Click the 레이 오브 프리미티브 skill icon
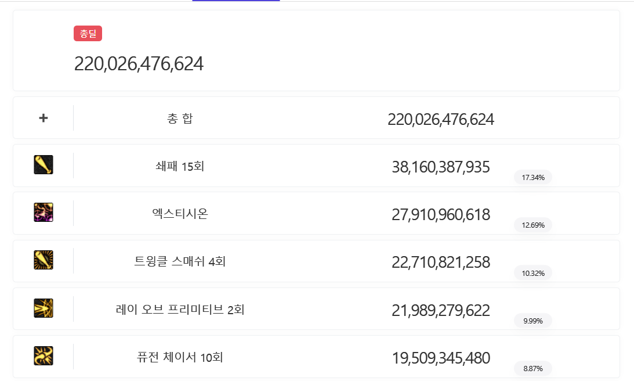 pos(44,308)
